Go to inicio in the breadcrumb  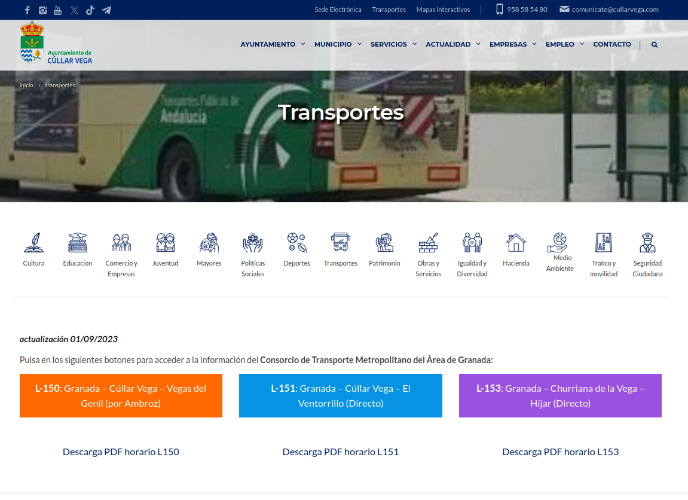[x=26, y=86]
